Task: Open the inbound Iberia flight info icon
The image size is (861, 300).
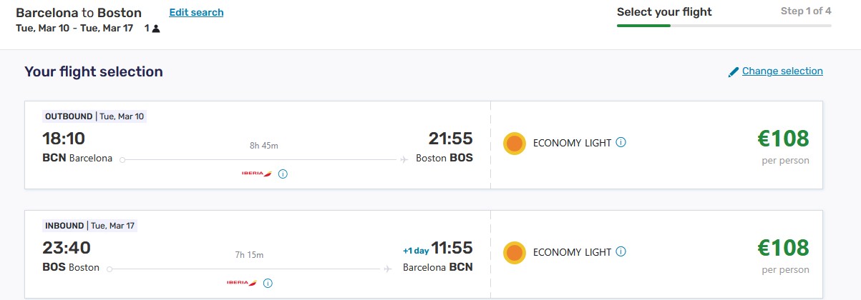Action: point(268,283)
